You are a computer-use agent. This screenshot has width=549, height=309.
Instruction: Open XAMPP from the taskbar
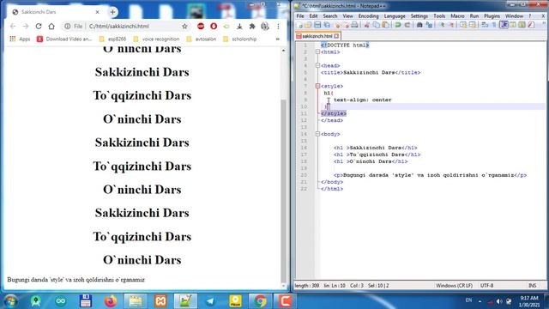pos(160,301)
